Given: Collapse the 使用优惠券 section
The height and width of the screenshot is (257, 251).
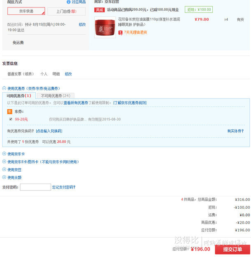Looking at the screenshot, I should [x=4, y=88].
